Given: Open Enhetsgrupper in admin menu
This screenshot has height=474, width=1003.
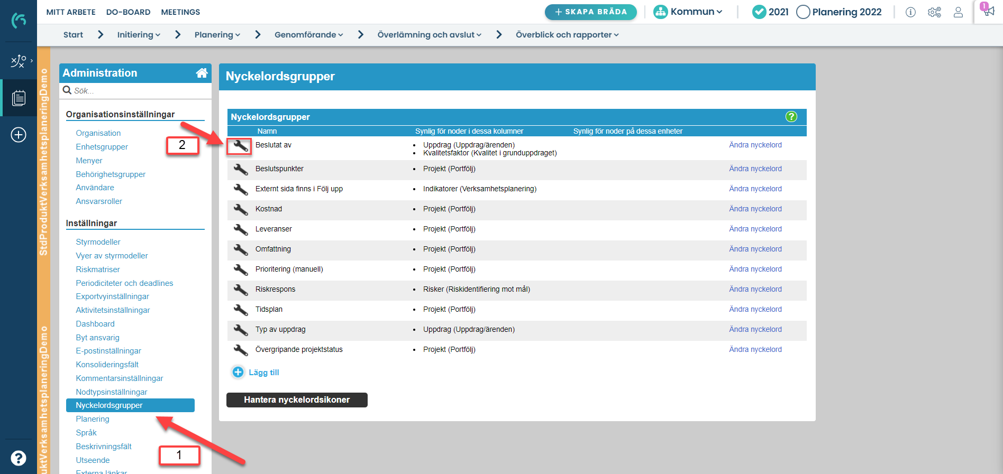Looking at the screenshot, I should click(x=102, y=147).
